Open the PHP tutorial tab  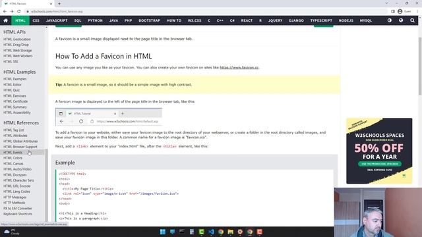coord(128,20)
